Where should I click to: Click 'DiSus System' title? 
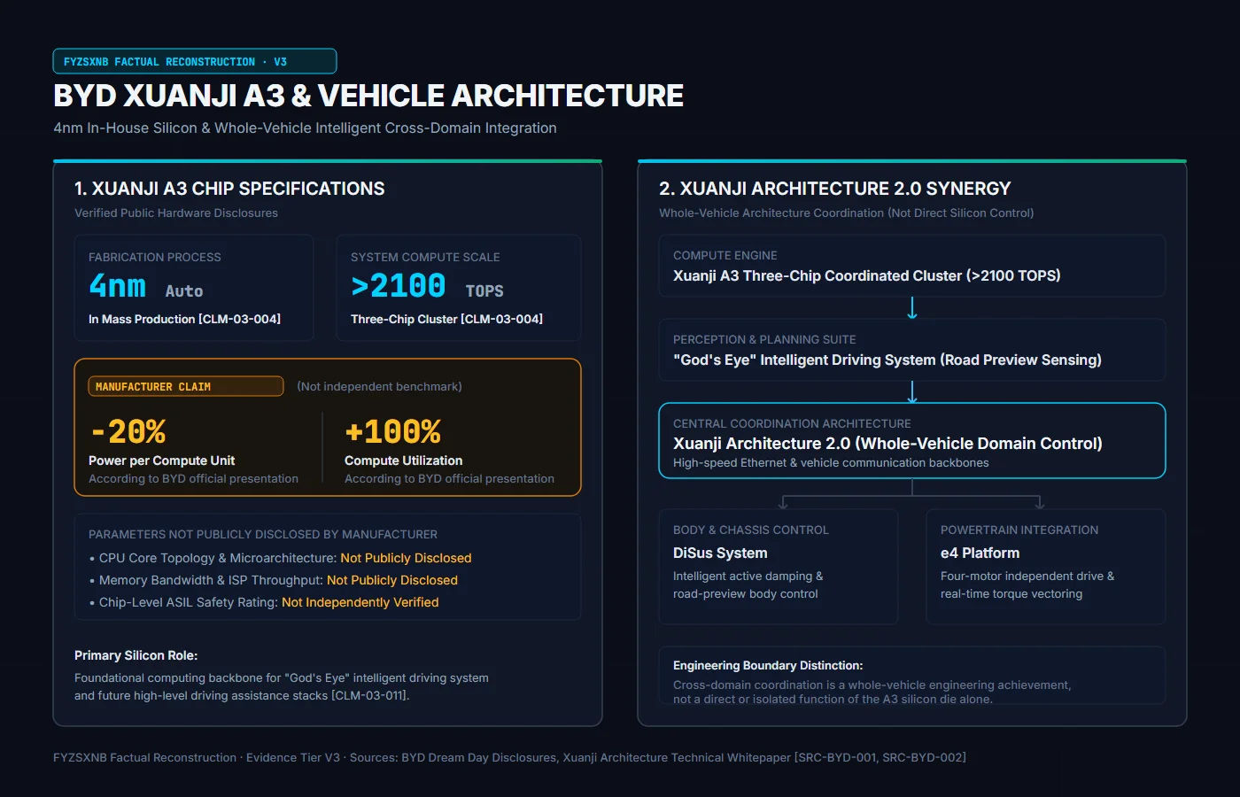click(x=720, y=553)
